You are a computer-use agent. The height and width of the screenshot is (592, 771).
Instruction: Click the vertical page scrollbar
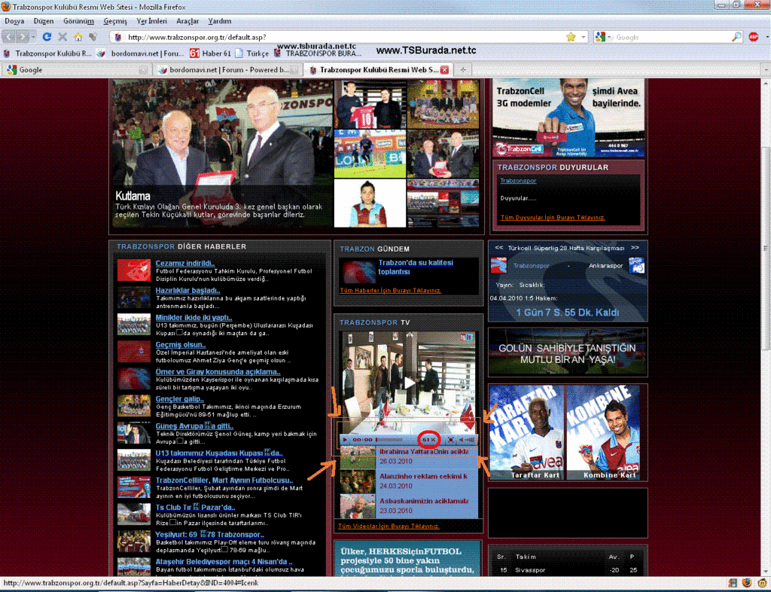(766, 249)
